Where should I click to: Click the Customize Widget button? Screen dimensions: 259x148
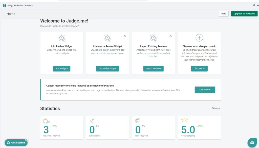[x=107, y=68]
